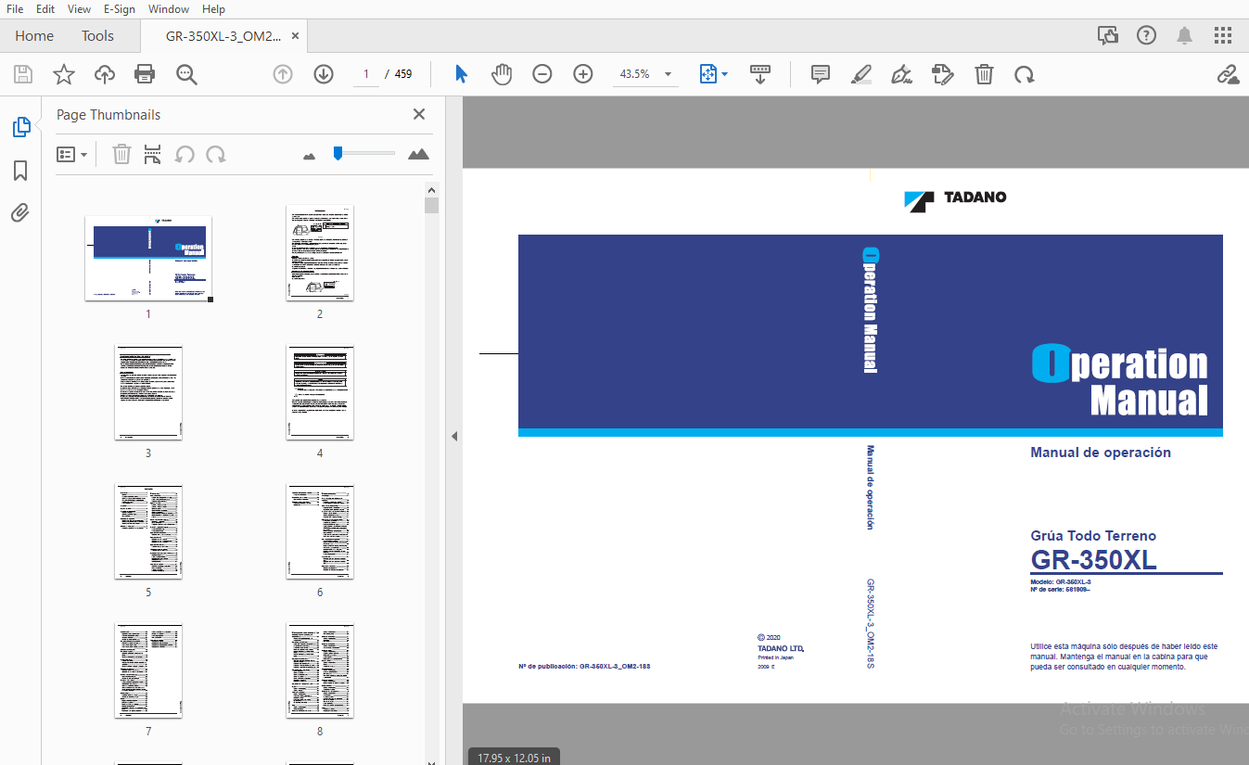Select page 6 thumbnail
Image resolution: width=1249 pixels, height=765 pixels.
(320, 531)
